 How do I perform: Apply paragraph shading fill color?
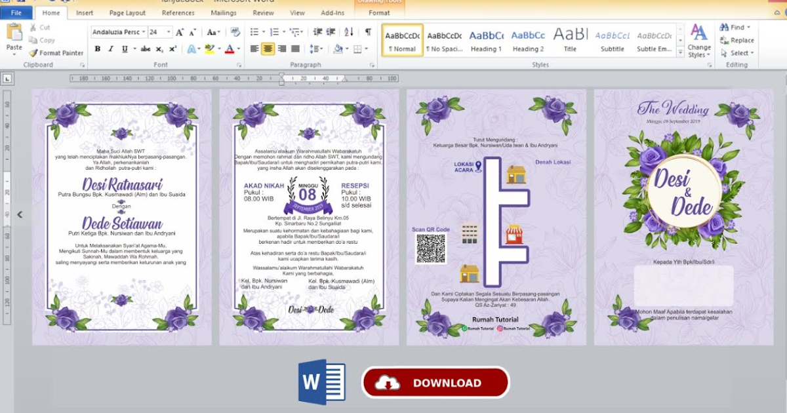pyautogui.click(x=338, y=49)
